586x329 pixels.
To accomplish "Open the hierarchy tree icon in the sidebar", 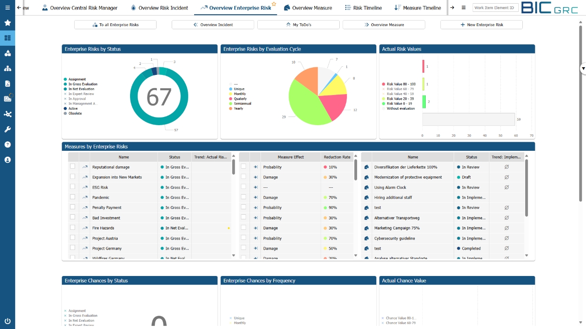I will coord(7,69).
